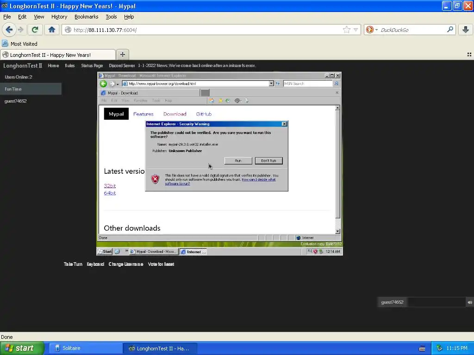This screenshot has width=474, height=355.
Task: Click the Internet Explorer feeds icon
Action: [237, 100]
